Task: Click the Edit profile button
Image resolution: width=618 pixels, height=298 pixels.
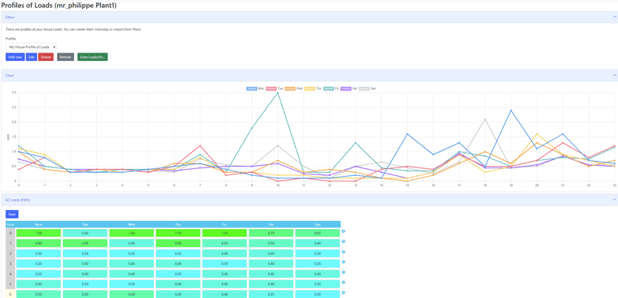Action: (32, 57)
